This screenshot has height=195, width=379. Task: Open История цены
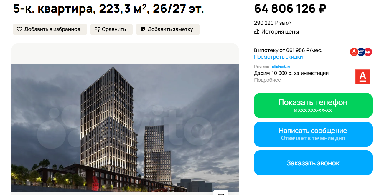[280, 31]
